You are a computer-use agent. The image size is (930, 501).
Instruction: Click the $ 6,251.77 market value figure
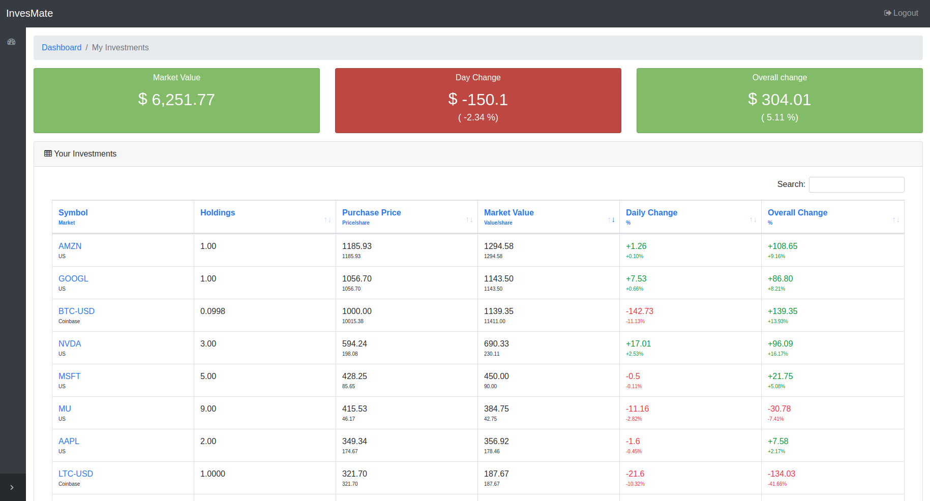tap(176, 100)
